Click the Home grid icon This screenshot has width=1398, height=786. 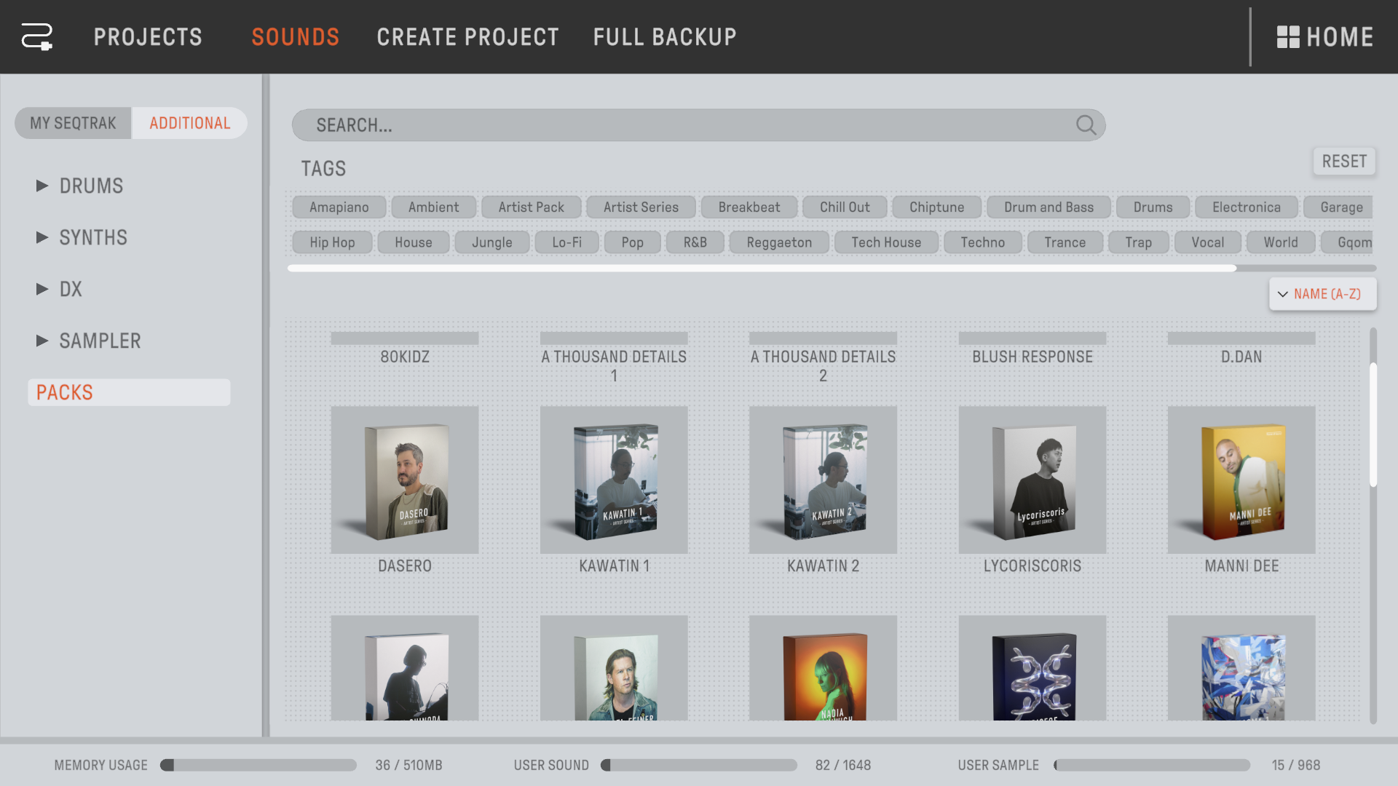pyautogui.click(x=1287, y=37)
